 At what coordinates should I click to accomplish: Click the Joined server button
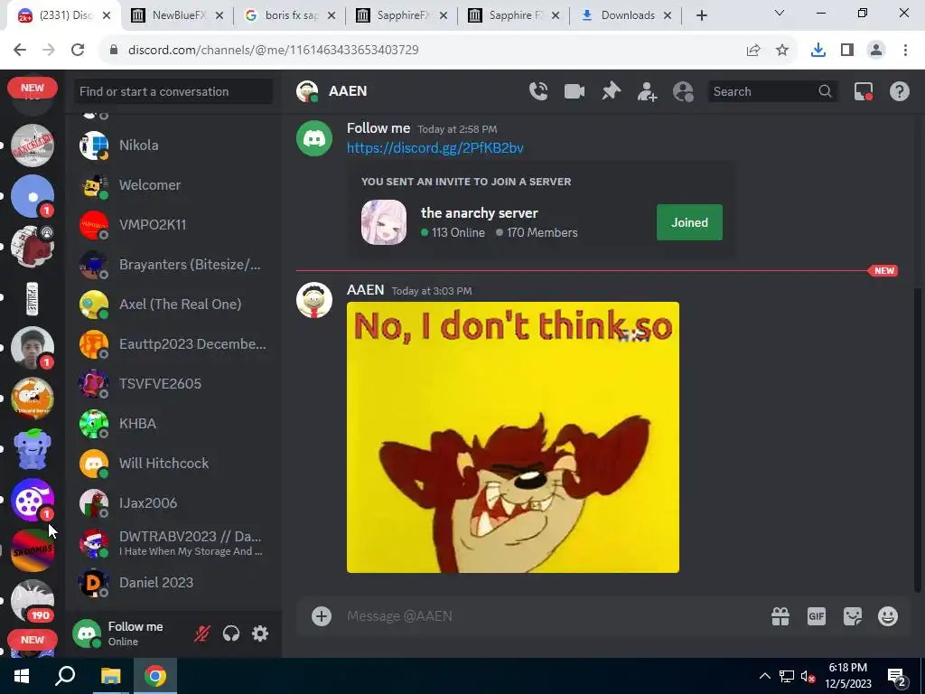pyautogui.click(x=689, y=222)
